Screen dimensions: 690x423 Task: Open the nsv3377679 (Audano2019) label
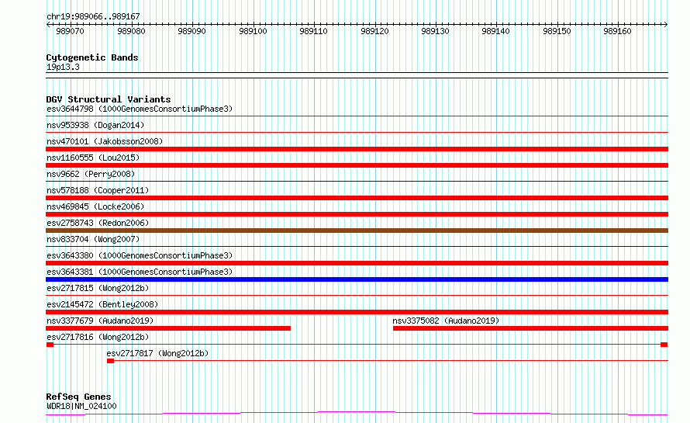[x=100, y=321]
